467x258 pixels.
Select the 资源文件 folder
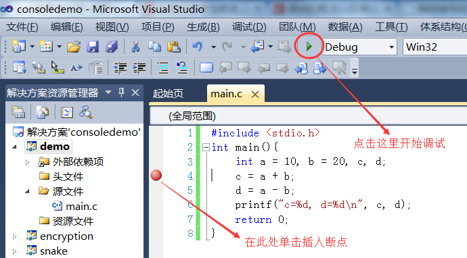tap(66, 221)
